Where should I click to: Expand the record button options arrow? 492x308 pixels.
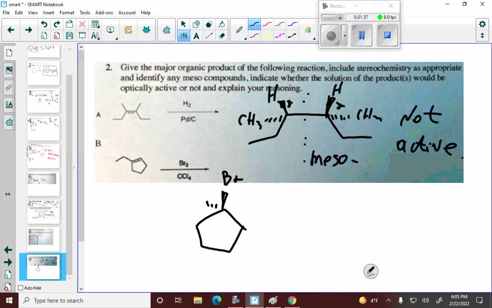tap(344, 35)
